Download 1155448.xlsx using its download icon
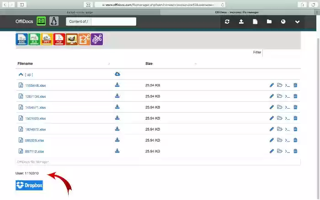Image resolution: width=320 pixels, height=200 pixels. (x=117, y=85)
